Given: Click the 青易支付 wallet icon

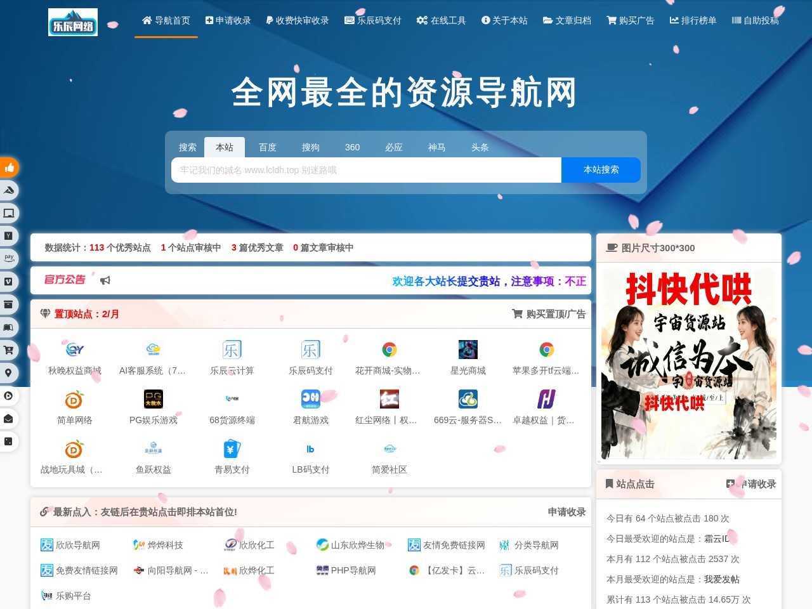Looking at the screenshot, I should tap(231, 449).
